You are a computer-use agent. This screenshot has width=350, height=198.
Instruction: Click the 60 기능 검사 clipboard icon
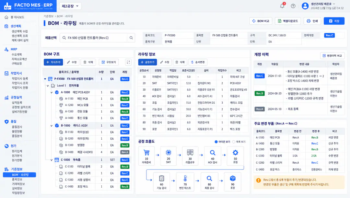pos(161,178)
